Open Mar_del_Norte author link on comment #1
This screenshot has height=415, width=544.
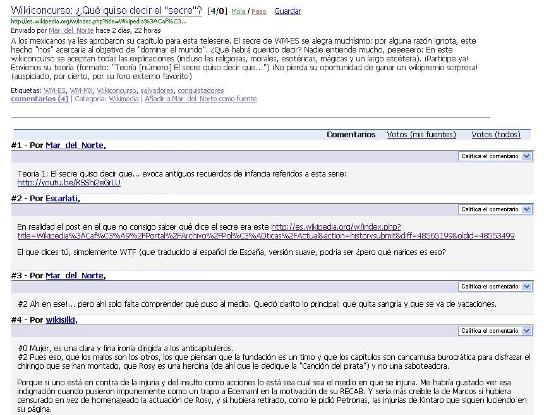[x=75, y=146]
